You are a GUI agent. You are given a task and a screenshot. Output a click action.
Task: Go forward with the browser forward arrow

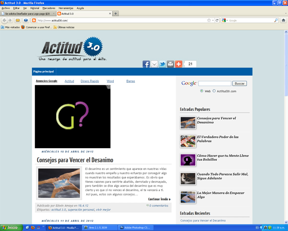click(x=10, y=20)
